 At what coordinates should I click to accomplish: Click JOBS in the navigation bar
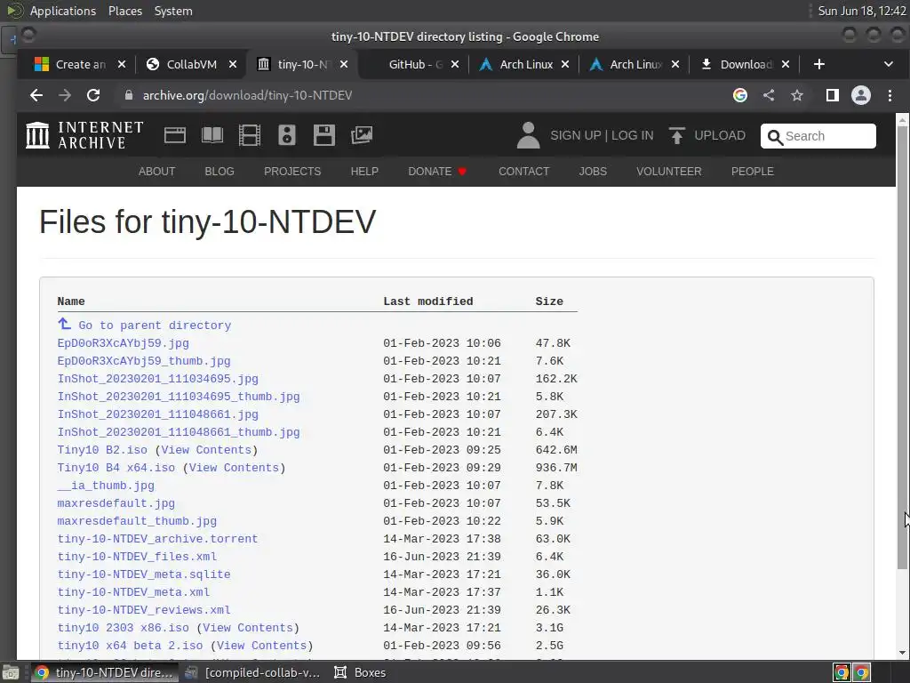[593, 172]
